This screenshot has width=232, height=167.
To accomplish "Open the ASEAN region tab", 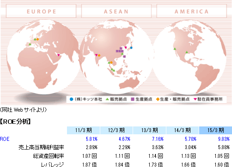I will click(x=116, y=11).
